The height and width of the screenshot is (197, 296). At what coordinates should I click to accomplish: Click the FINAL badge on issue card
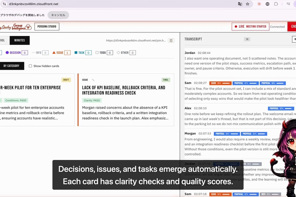(166, 80)
